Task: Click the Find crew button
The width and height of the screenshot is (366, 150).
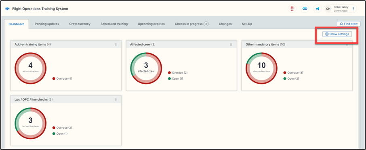Action: [349, 24]
